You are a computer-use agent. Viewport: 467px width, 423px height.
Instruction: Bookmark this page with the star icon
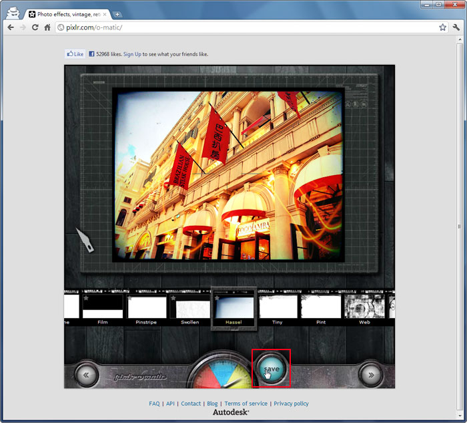coord(442,27)
